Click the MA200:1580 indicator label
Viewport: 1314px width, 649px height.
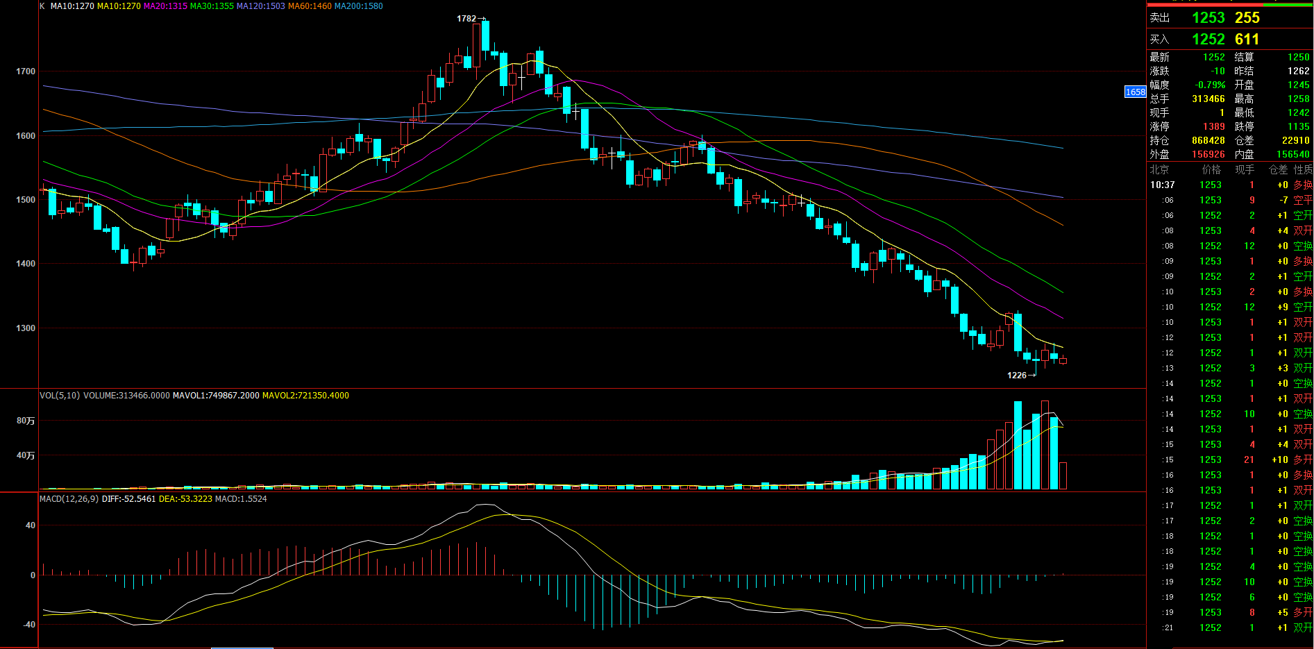pyautogui.click(x=358, y=6)
